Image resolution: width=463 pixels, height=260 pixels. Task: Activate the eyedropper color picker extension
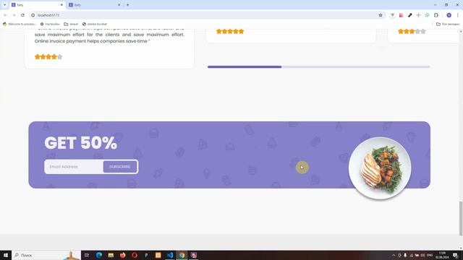[x=410, y=15]
